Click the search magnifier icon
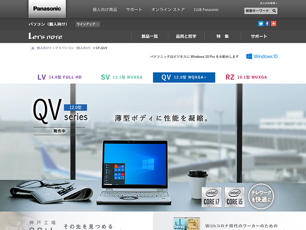Image resolution: width=306 pixels, height=230 pixels. click(x=274, y=11)
